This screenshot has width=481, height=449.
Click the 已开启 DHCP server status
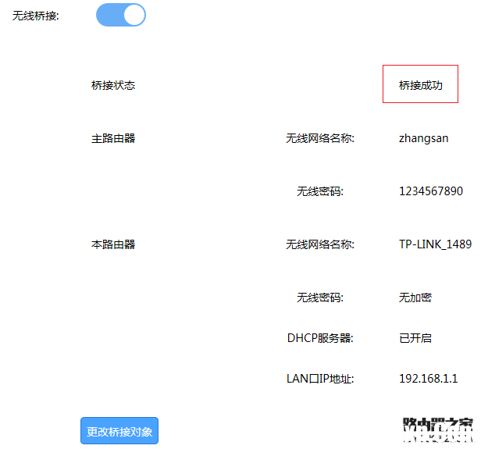point(415,338)
